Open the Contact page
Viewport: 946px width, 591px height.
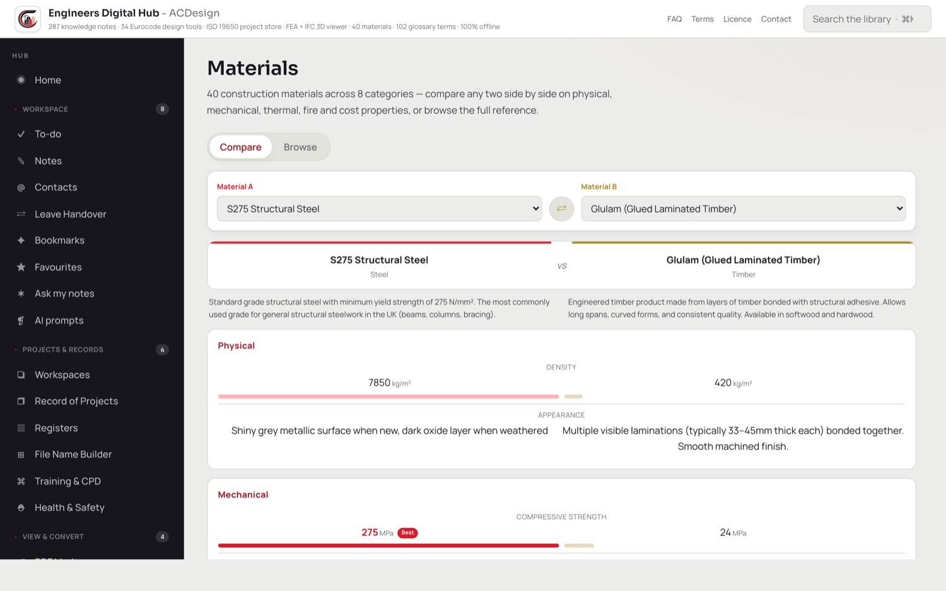tap(776, 19)
